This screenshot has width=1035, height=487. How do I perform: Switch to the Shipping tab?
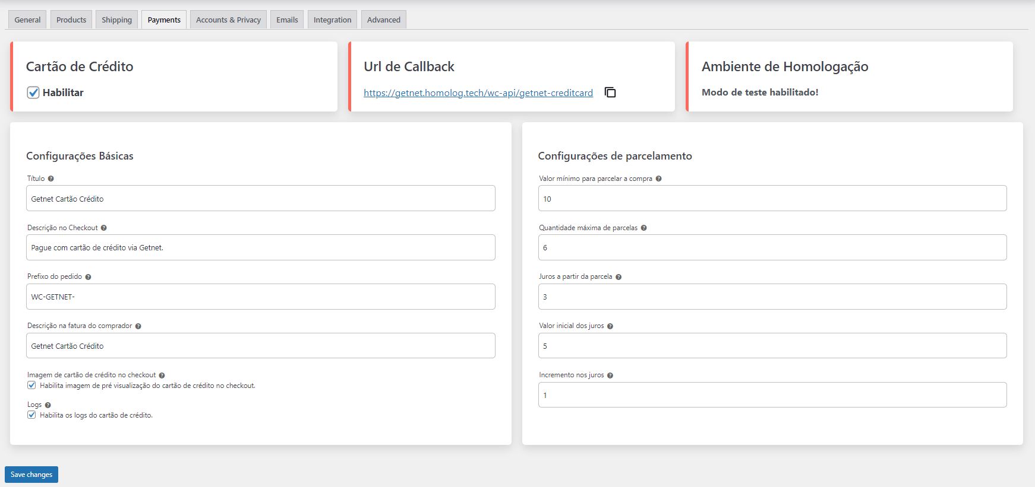click(116, 20)
